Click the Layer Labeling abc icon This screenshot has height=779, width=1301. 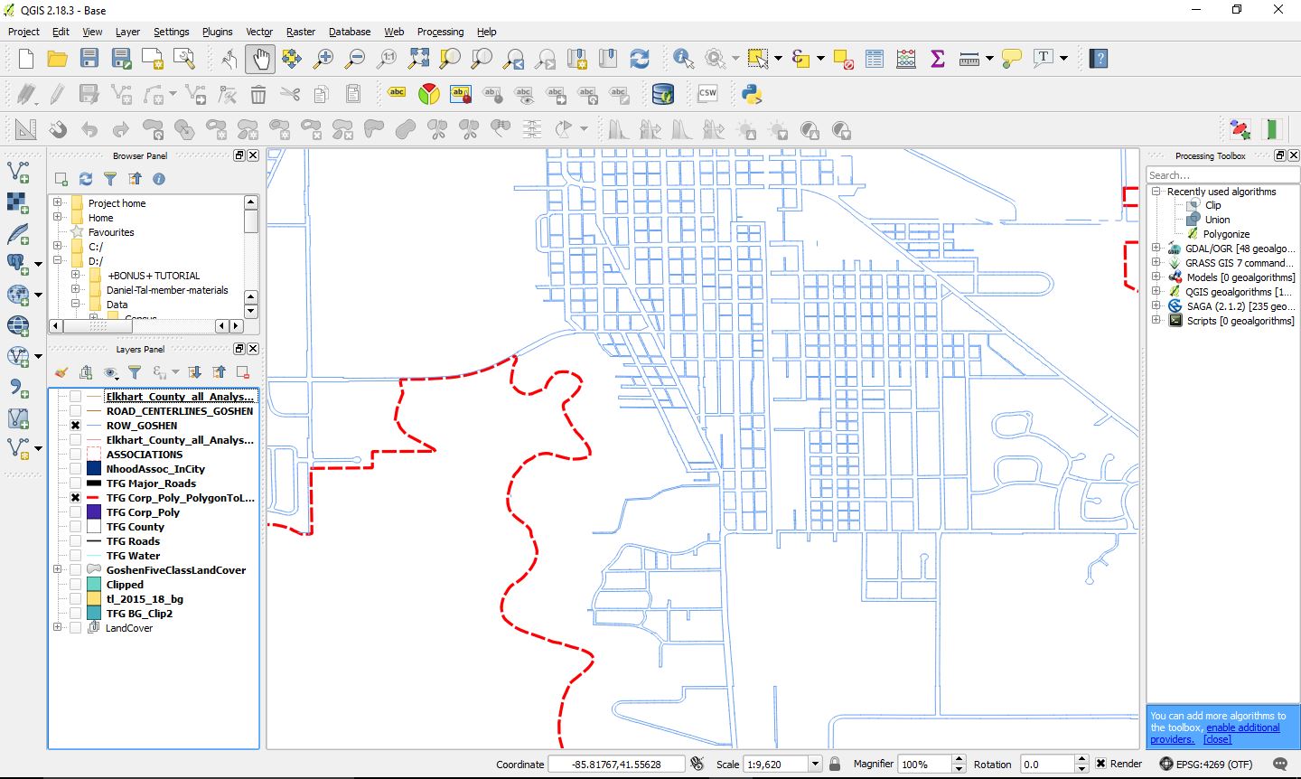397,93
